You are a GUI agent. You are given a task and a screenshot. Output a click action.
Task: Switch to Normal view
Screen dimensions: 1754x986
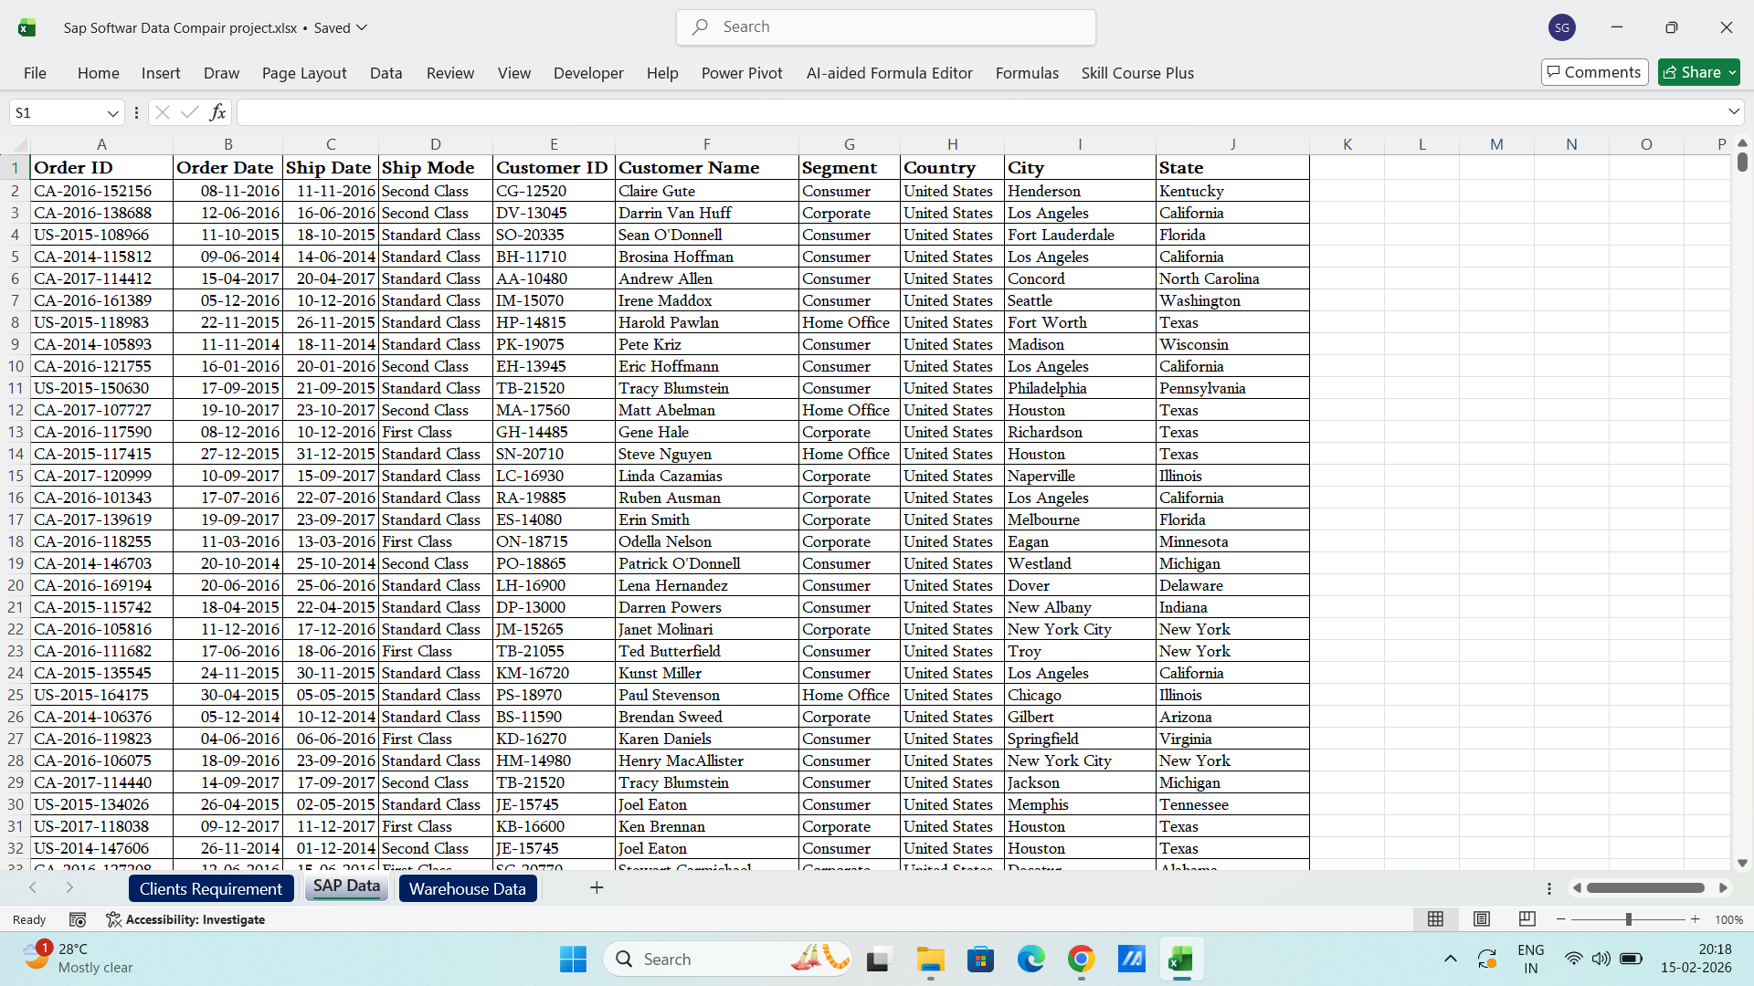(x=1435, y=919)
